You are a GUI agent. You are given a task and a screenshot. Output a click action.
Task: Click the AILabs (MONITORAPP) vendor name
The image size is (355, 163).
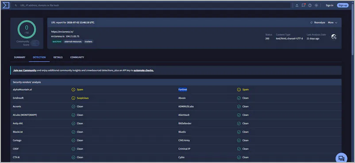click(25, 115)
